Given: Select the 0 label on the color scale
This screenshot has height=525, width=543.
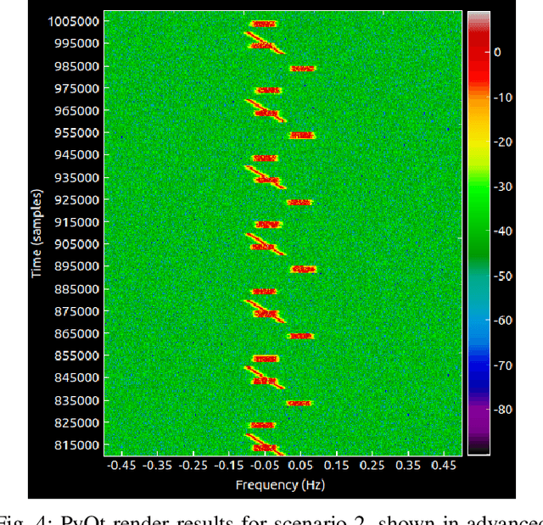Looking at the screenshot, I should coord(498,52).
